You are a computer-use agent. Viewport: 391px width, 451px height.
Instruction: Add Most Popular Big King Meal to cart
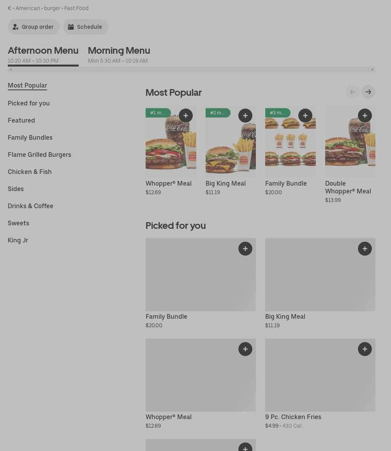coord(245,116)
